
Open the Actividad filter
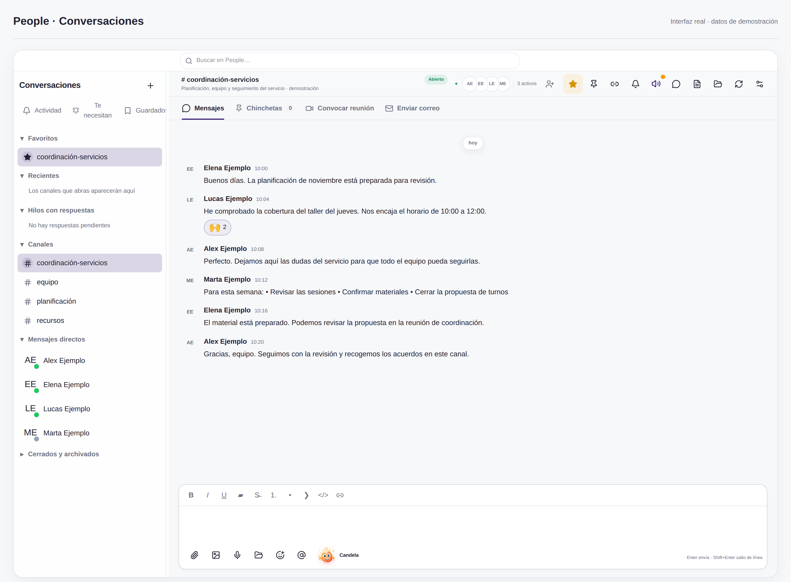tap(42, 111)
